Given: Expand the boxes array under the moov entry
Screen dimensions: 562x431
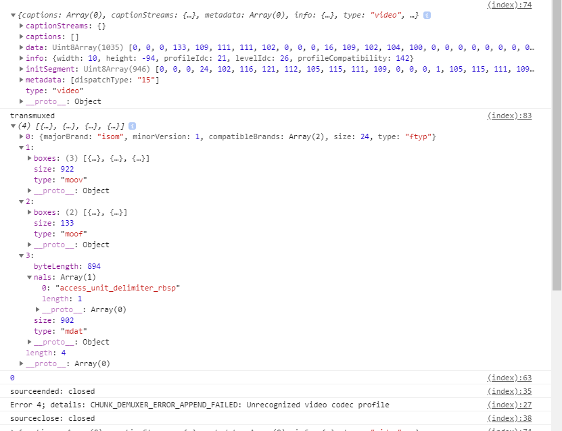Looking at the screenshot, I should [x=30, y=157].
